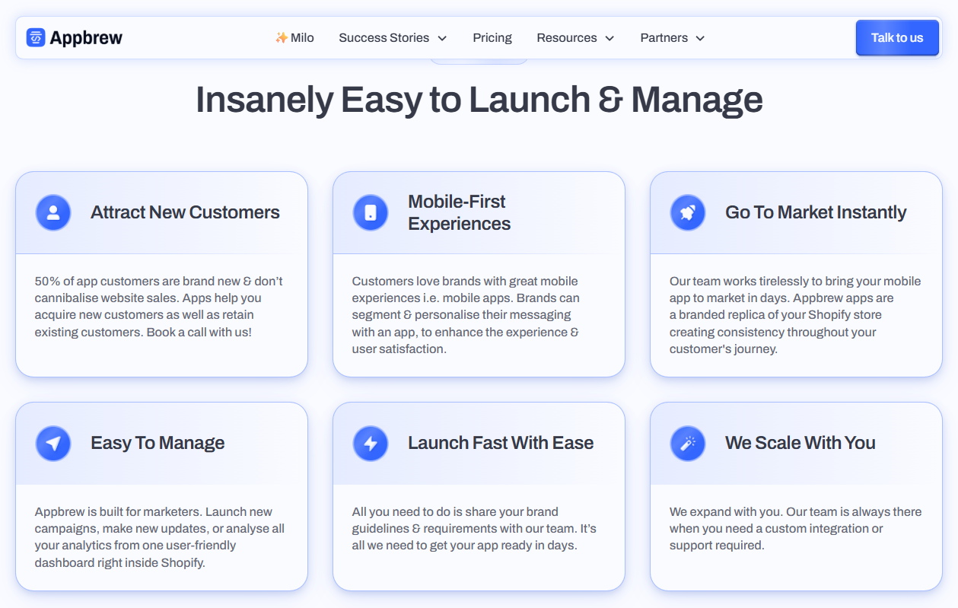Click the paper-plane icon for Easy To Manage

point(53,443)
